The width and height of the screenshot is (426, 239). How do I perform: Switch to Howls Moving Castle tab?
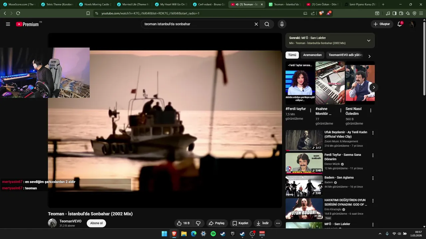(x=95, y=4)
